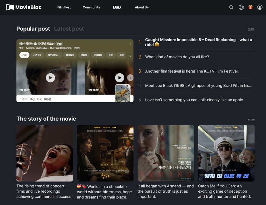The width and height of the screenshot is (266, 205).
Task: Open Film Fest menu
Action: point(64,7)
